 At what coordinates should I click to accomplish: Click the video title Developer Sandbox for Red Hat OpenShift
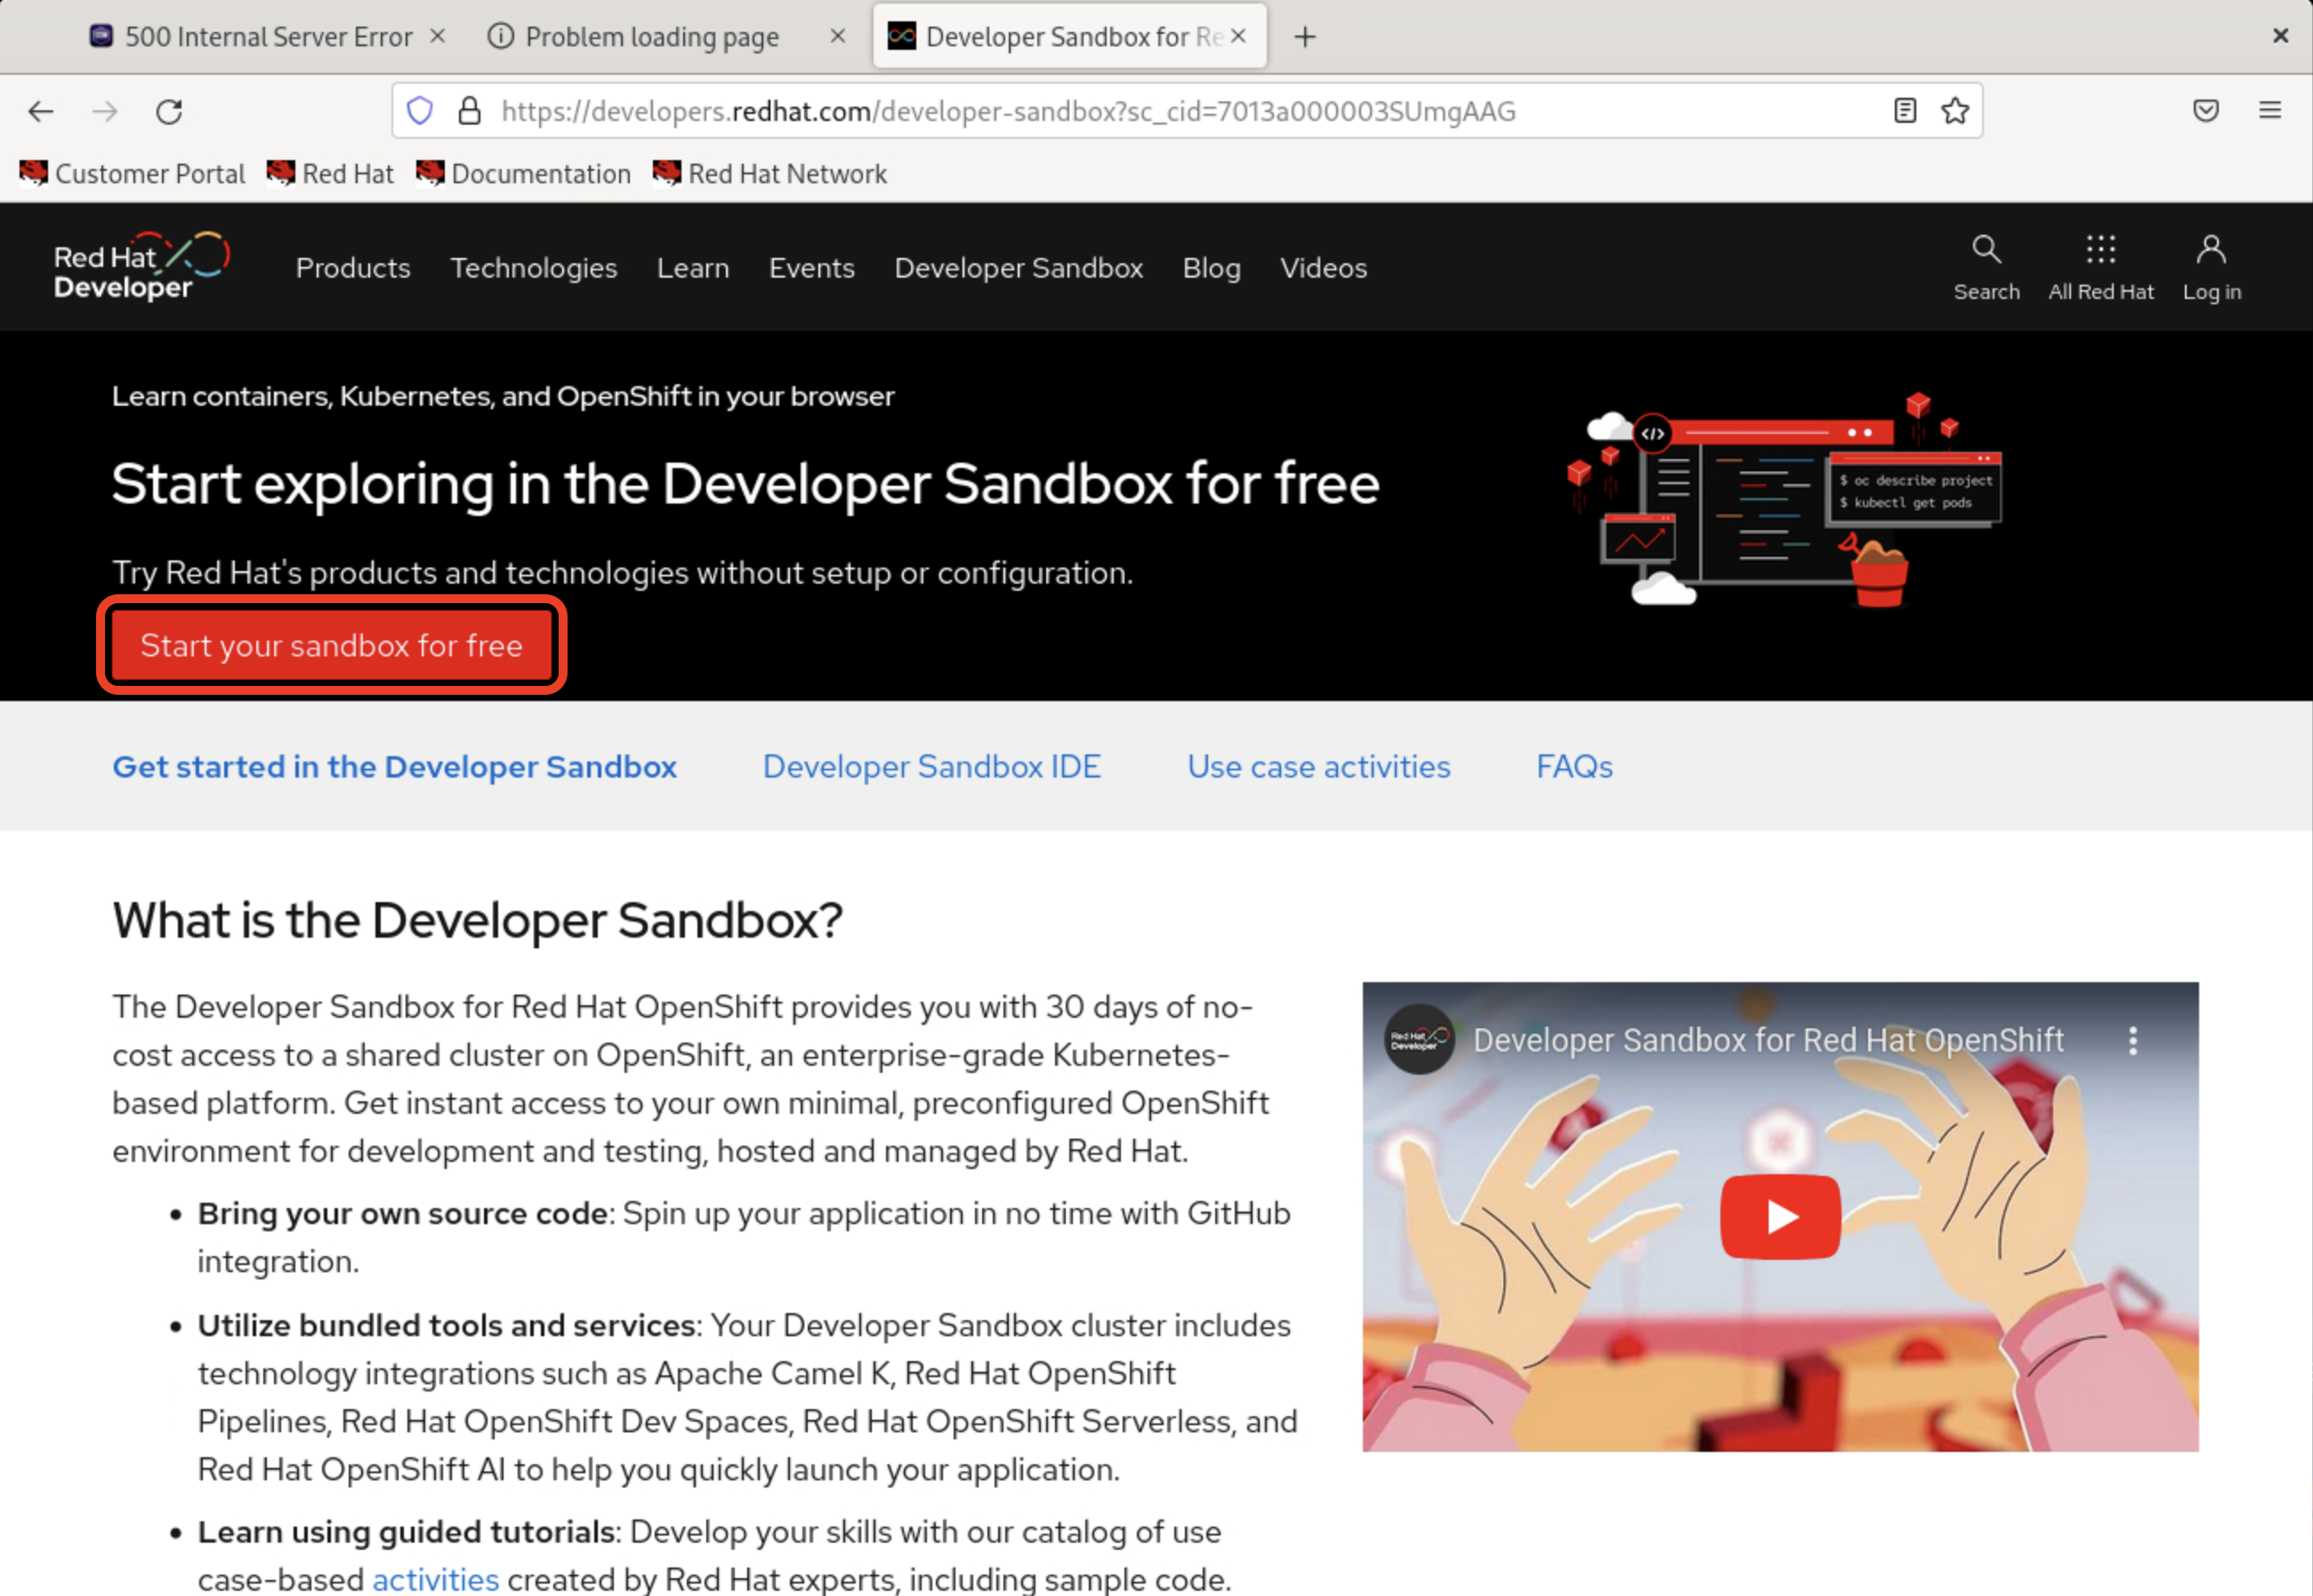tap(1768, 1040)
